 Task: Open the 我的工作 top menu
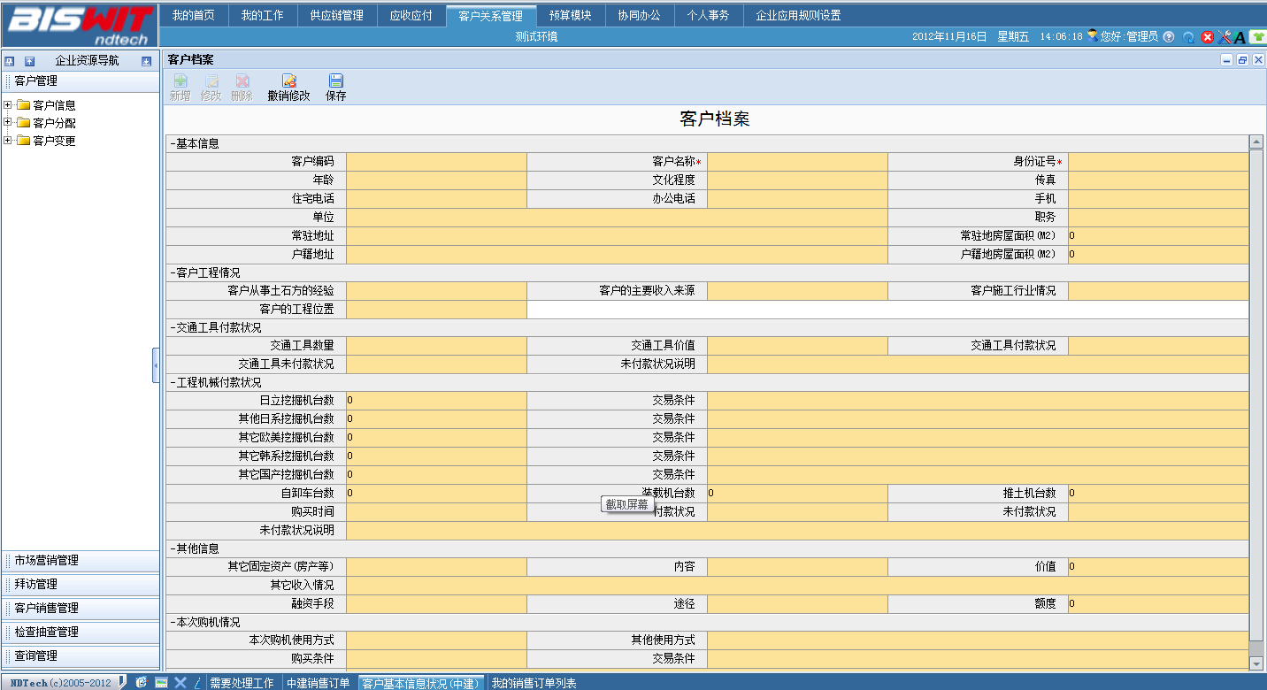[x=263, y=15]
